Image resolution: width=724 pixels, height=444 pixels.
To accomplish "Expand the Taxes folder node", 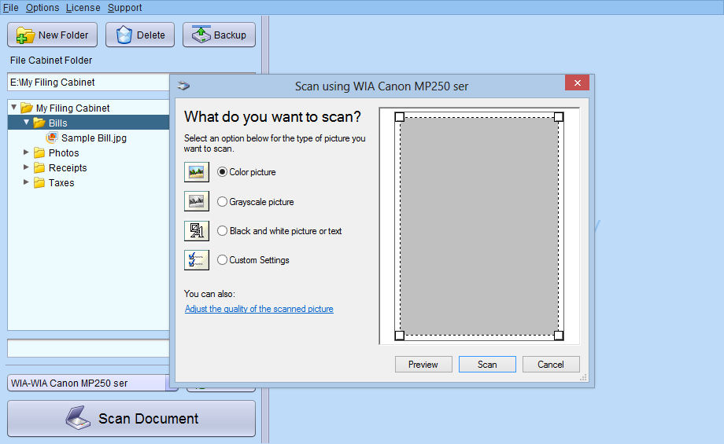I will pyautogui.click(x=26, y=182).
